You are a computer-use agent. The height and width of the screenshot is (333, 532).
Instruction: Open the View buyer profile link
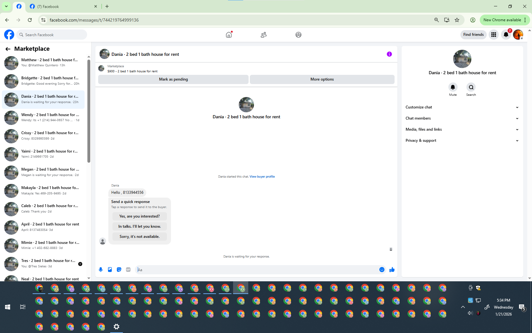coord(262,177)
